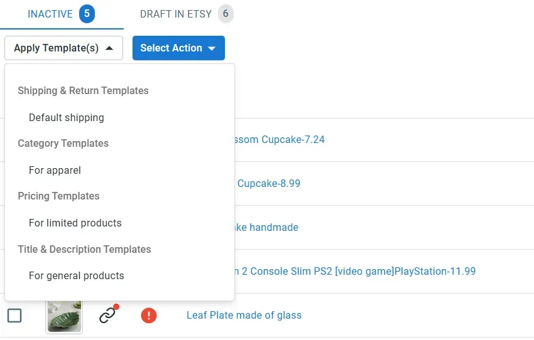Click the up arrow on Apply Template(s)
Viewport: 534px width, 340px height.
tap(109, 48)
